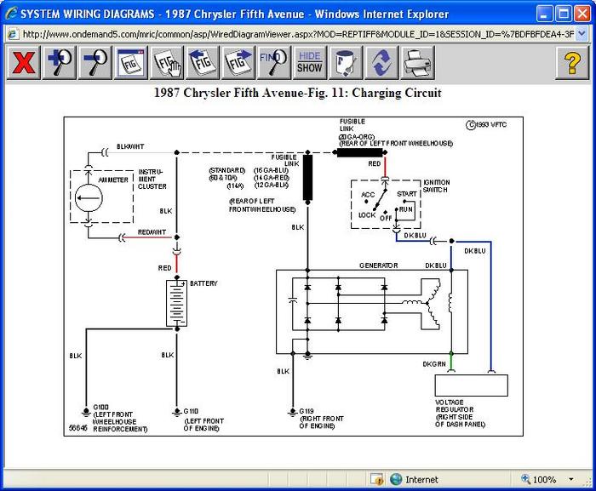Click the URL address field
The width and height of the screenshot is (596, 491).
(298, 34)
